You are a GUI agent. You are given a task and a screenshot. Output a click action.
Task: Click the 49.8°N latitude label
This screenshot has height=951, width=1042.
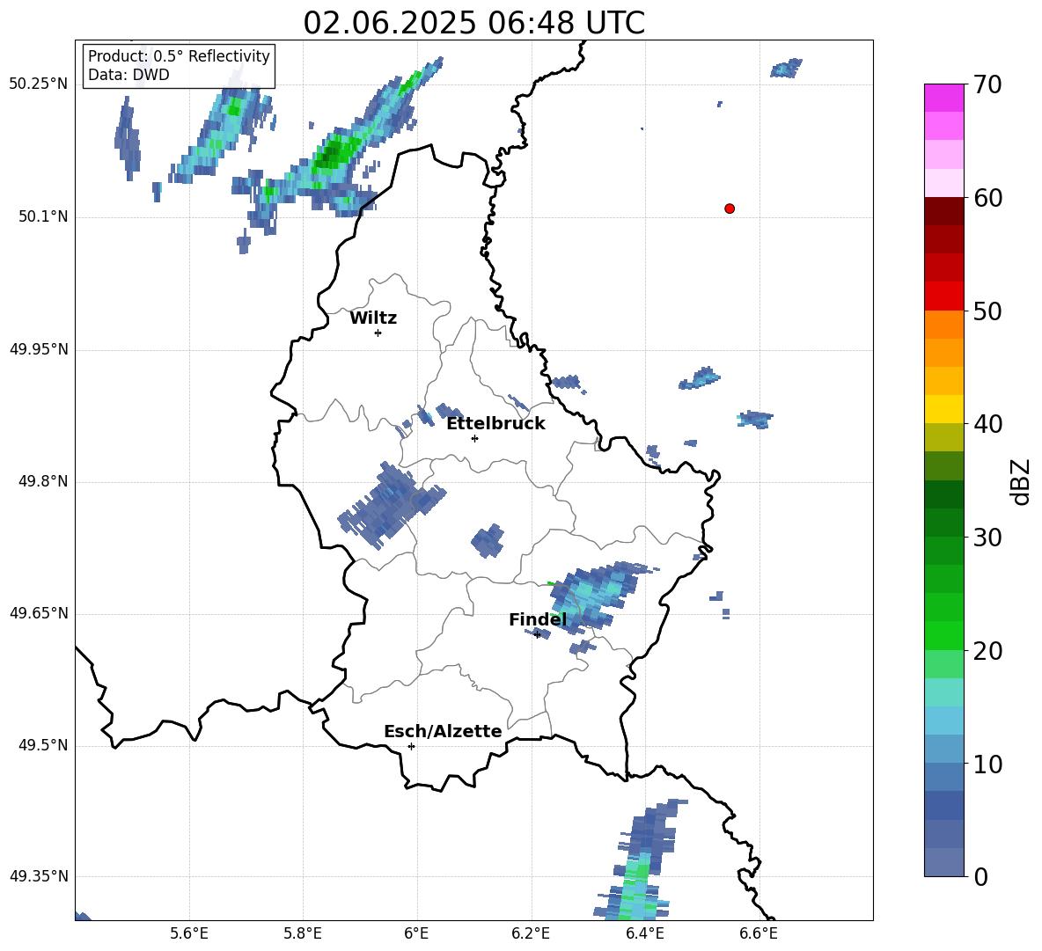43,481
